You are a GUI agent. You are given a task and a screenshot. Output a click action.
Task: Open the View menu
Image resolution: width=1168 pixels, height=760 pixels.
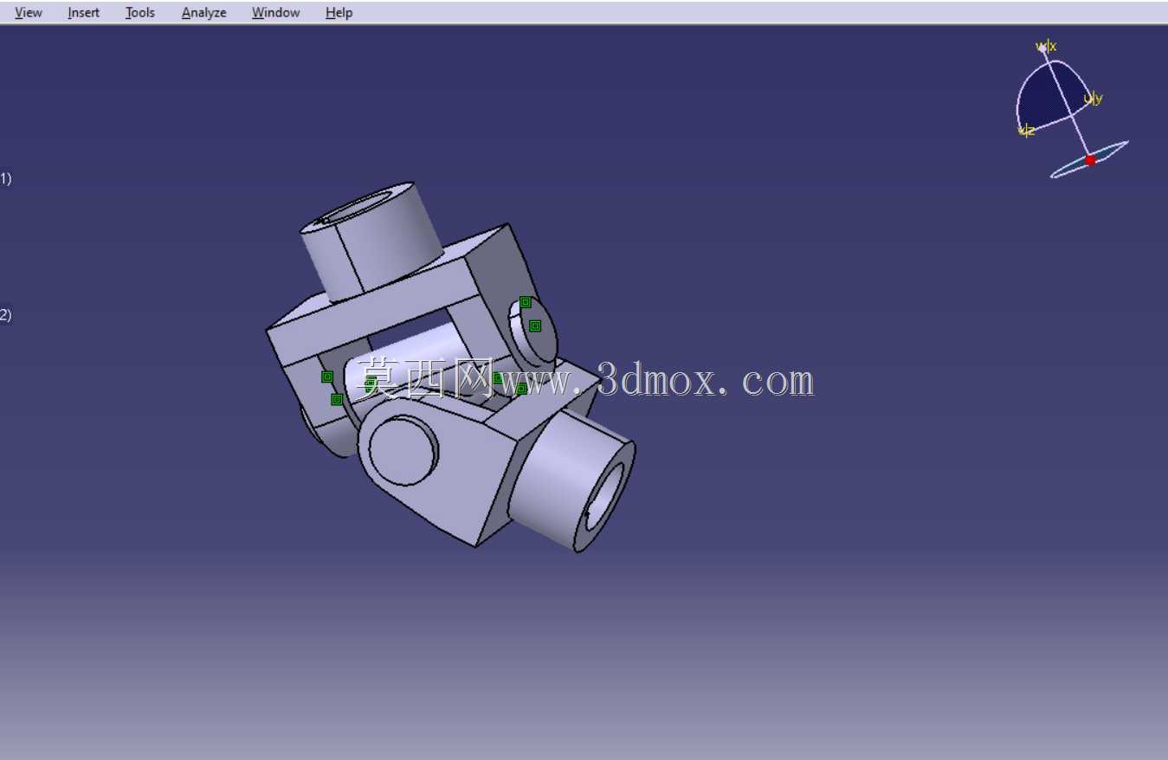(29, 12)
